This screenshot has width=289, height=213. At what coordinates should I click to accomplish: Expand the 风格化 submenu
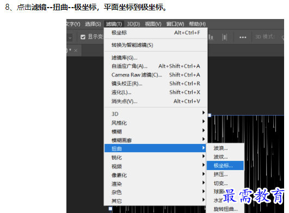pyautogui.click(x=156, y=123)
